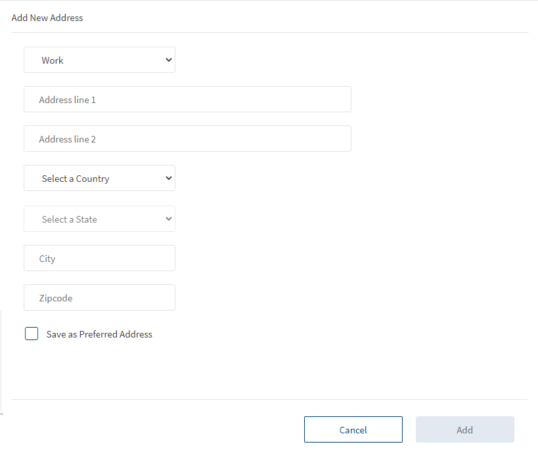Click the arrow on the Work selector
This screenshot has width=538, height=457.
coord(168,60)
